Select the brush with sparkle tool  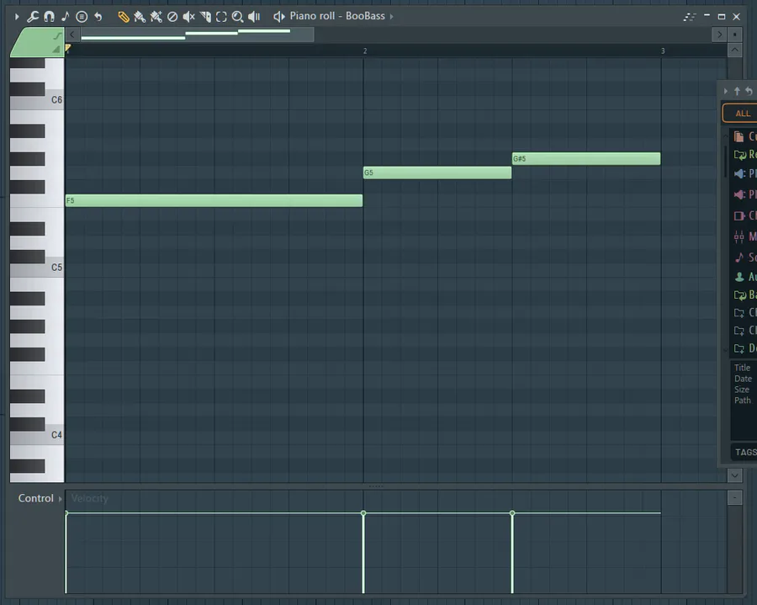tap(156, 17)
